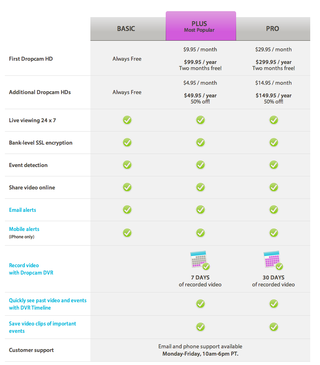Open the Email alerts link

(x=22, y=210)
